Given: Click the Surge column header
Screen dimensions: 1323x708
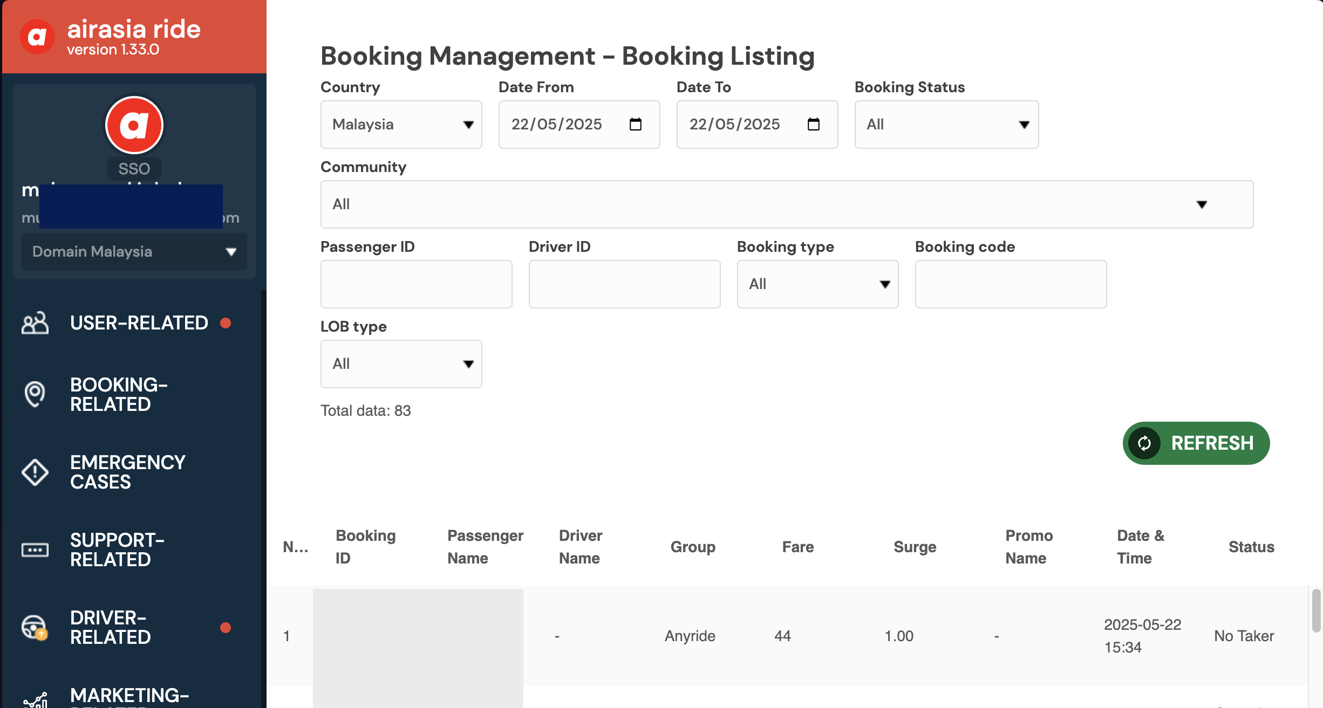Looking at the screenshot, I should 915,547.
